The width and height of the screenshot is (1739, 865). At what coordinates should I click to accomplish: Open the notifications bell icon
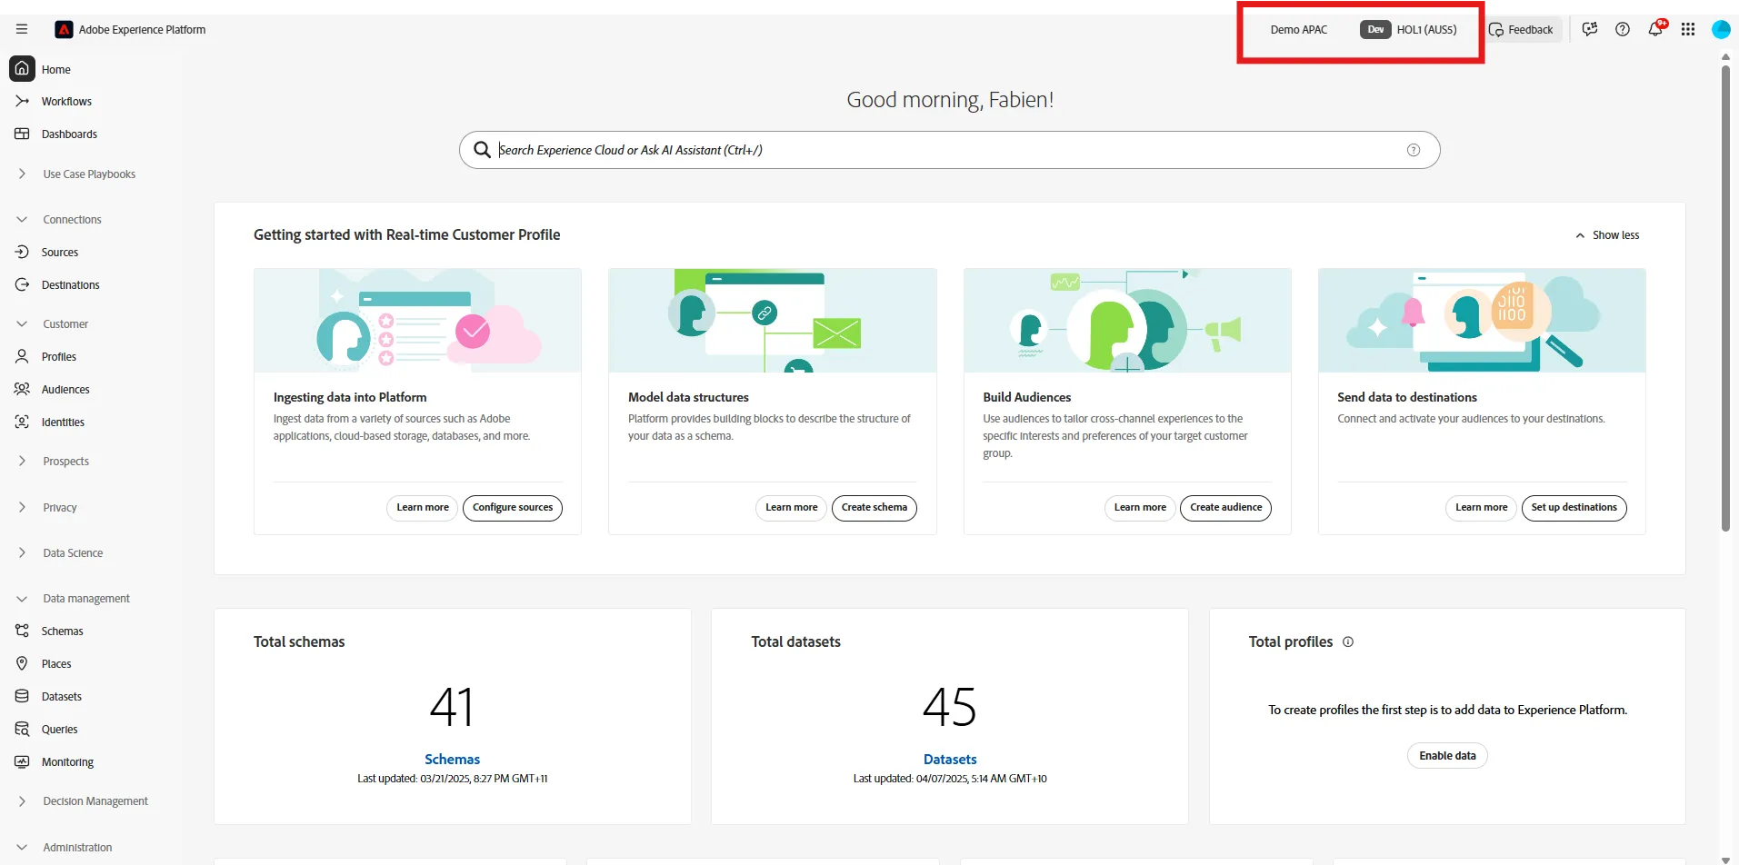1655,29
